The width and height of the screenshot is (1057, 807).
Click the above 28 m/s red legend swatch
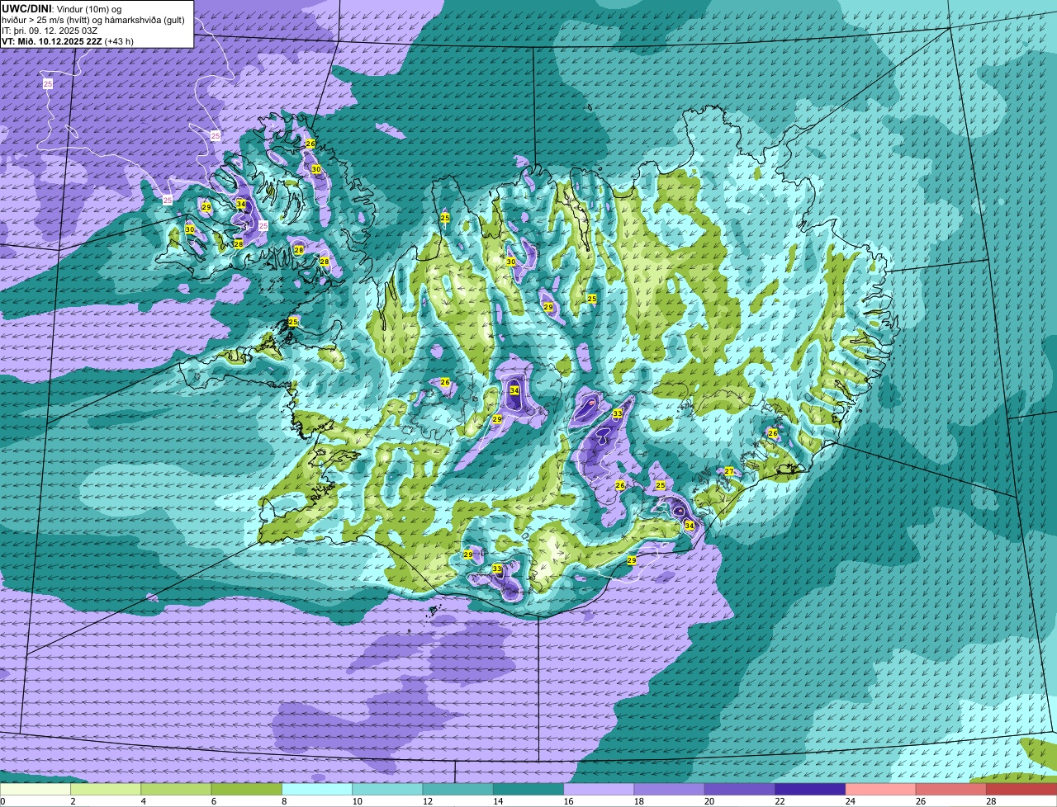tap(1021, 790)
